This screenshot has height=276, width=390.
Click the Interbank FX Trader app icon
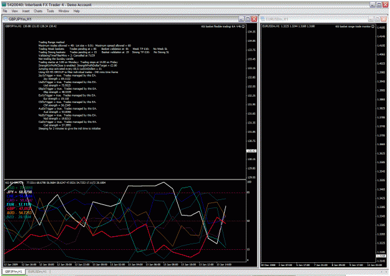pos(4,4)
